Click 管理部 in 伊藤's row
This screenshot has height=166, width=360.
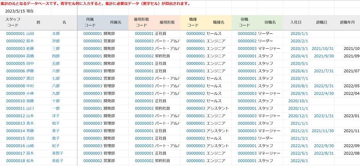109,71
